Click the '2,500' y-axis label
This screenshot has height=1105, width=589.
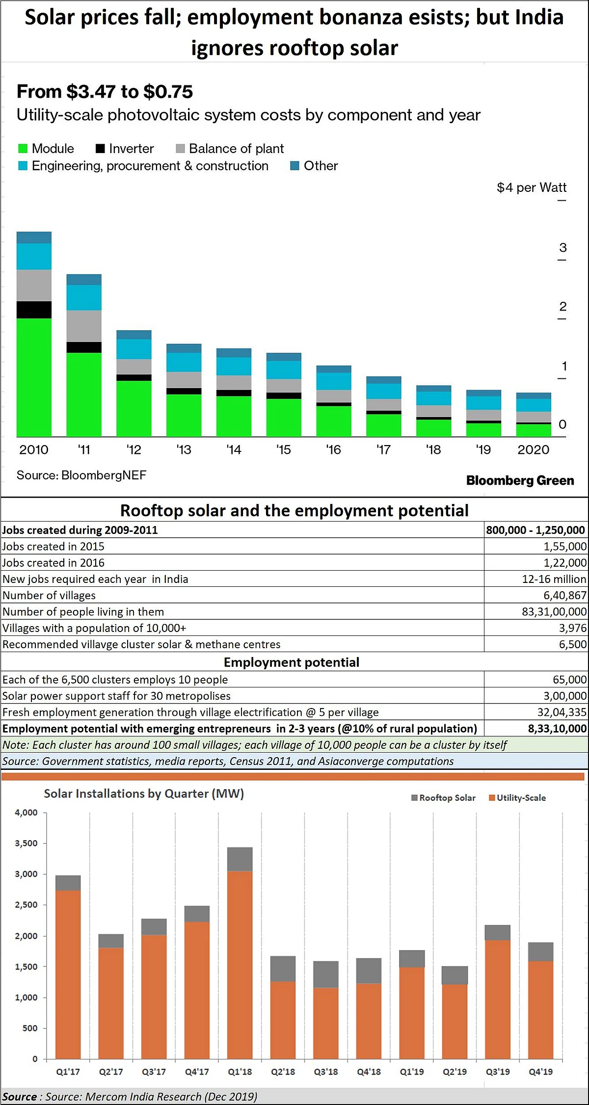26,905
